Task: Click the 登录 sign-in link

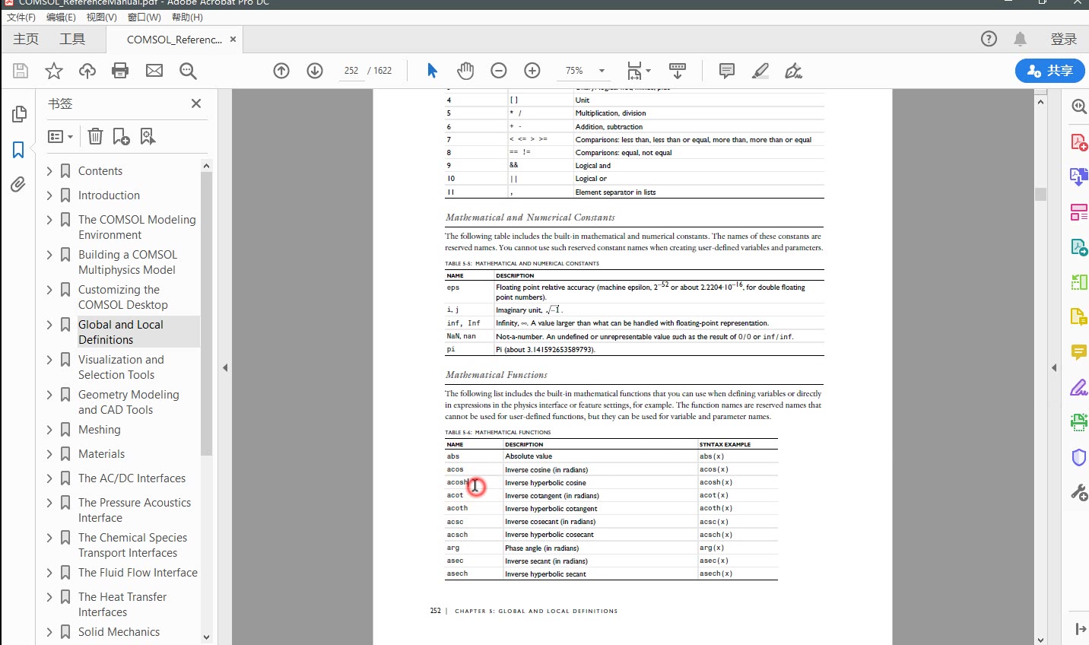Action: click(1064, 39)
